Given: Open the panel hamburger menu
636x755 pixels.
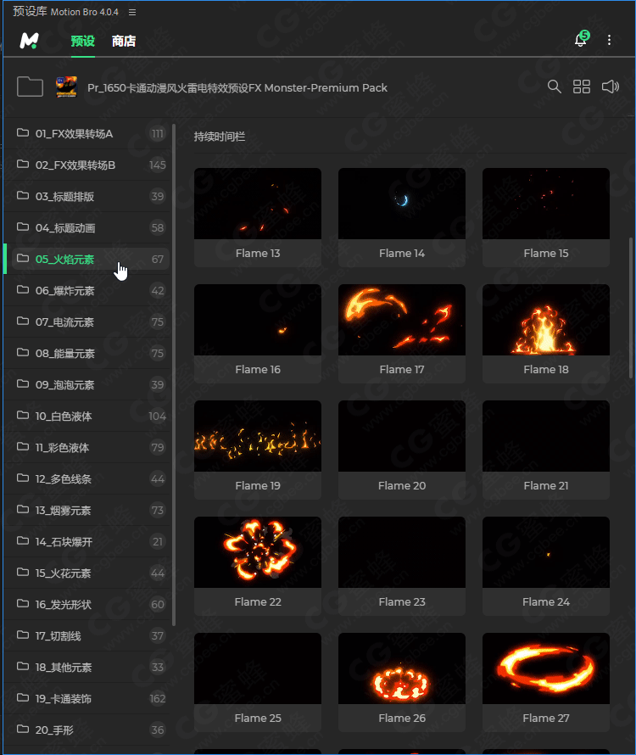Looking at the screenshot, I should [x=132, y=12].
